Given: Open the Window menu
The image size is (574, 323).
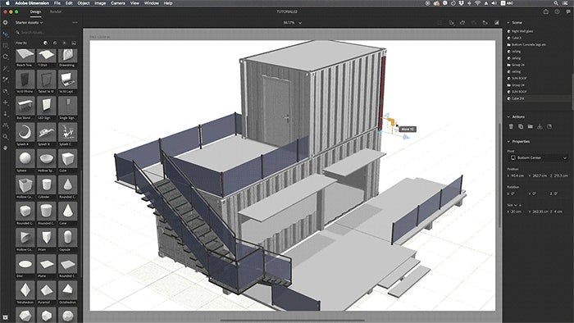Looking at the screenshot, I should [x=151, y=3].
